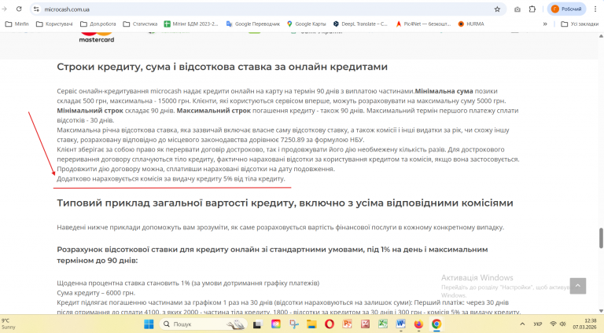Open Chrome three-dot menu
The width and height of the screenshot is (604, 333).
(595, 9)
